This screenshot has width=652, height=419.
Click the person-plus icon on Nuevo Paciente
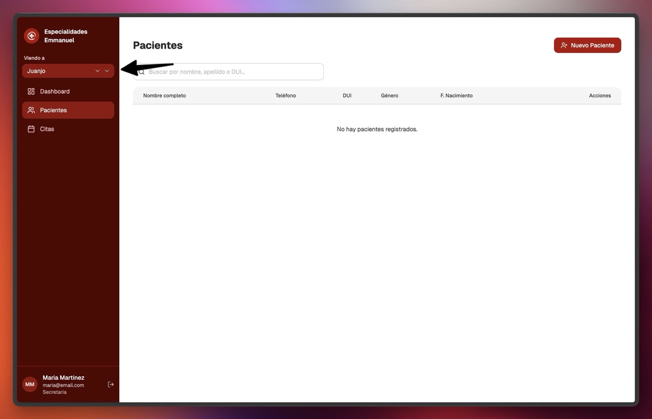coord(564,45)
